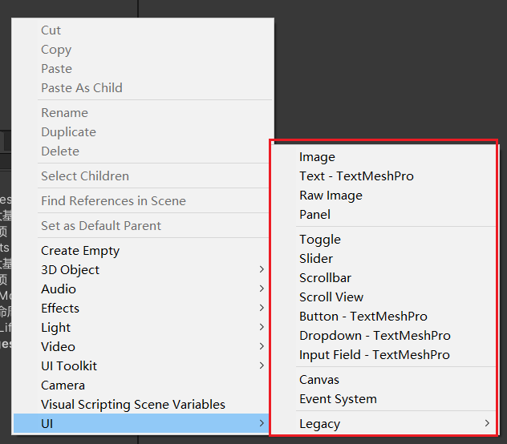Select Scrollbar in the UI submenu
507x444 pixels.
[383, 278]
